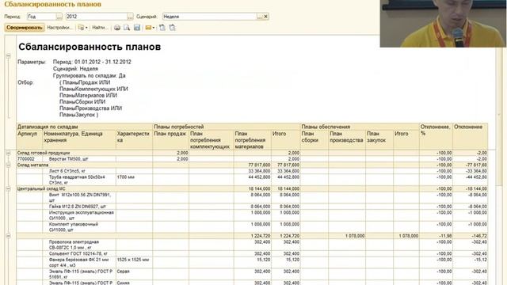Click the Планы обеспечения group header
This screenshot has width=507, height=285.
360,127
